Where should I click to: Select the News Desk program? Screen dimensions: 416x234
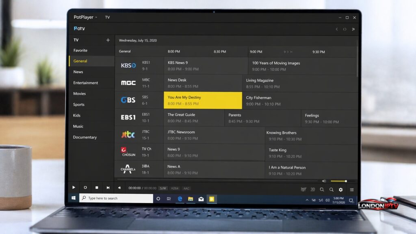click(x=203, y=83)
